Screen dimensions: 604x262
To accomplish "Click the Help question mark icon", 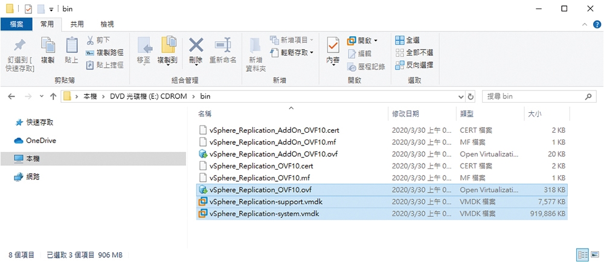I will pyautogui.click(x=597, y=25).
